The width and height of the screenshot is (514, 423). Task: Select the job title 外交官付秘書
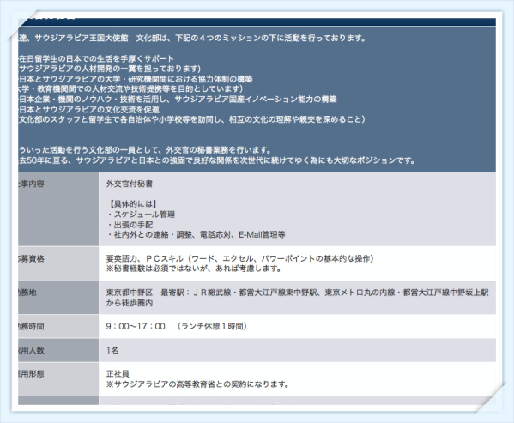click(130, 184)
